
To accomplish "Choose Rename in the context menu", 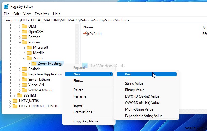I will click(x=80, y=96).
